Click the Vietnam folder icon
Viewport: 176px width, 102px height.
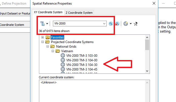(x=58, y=51)
